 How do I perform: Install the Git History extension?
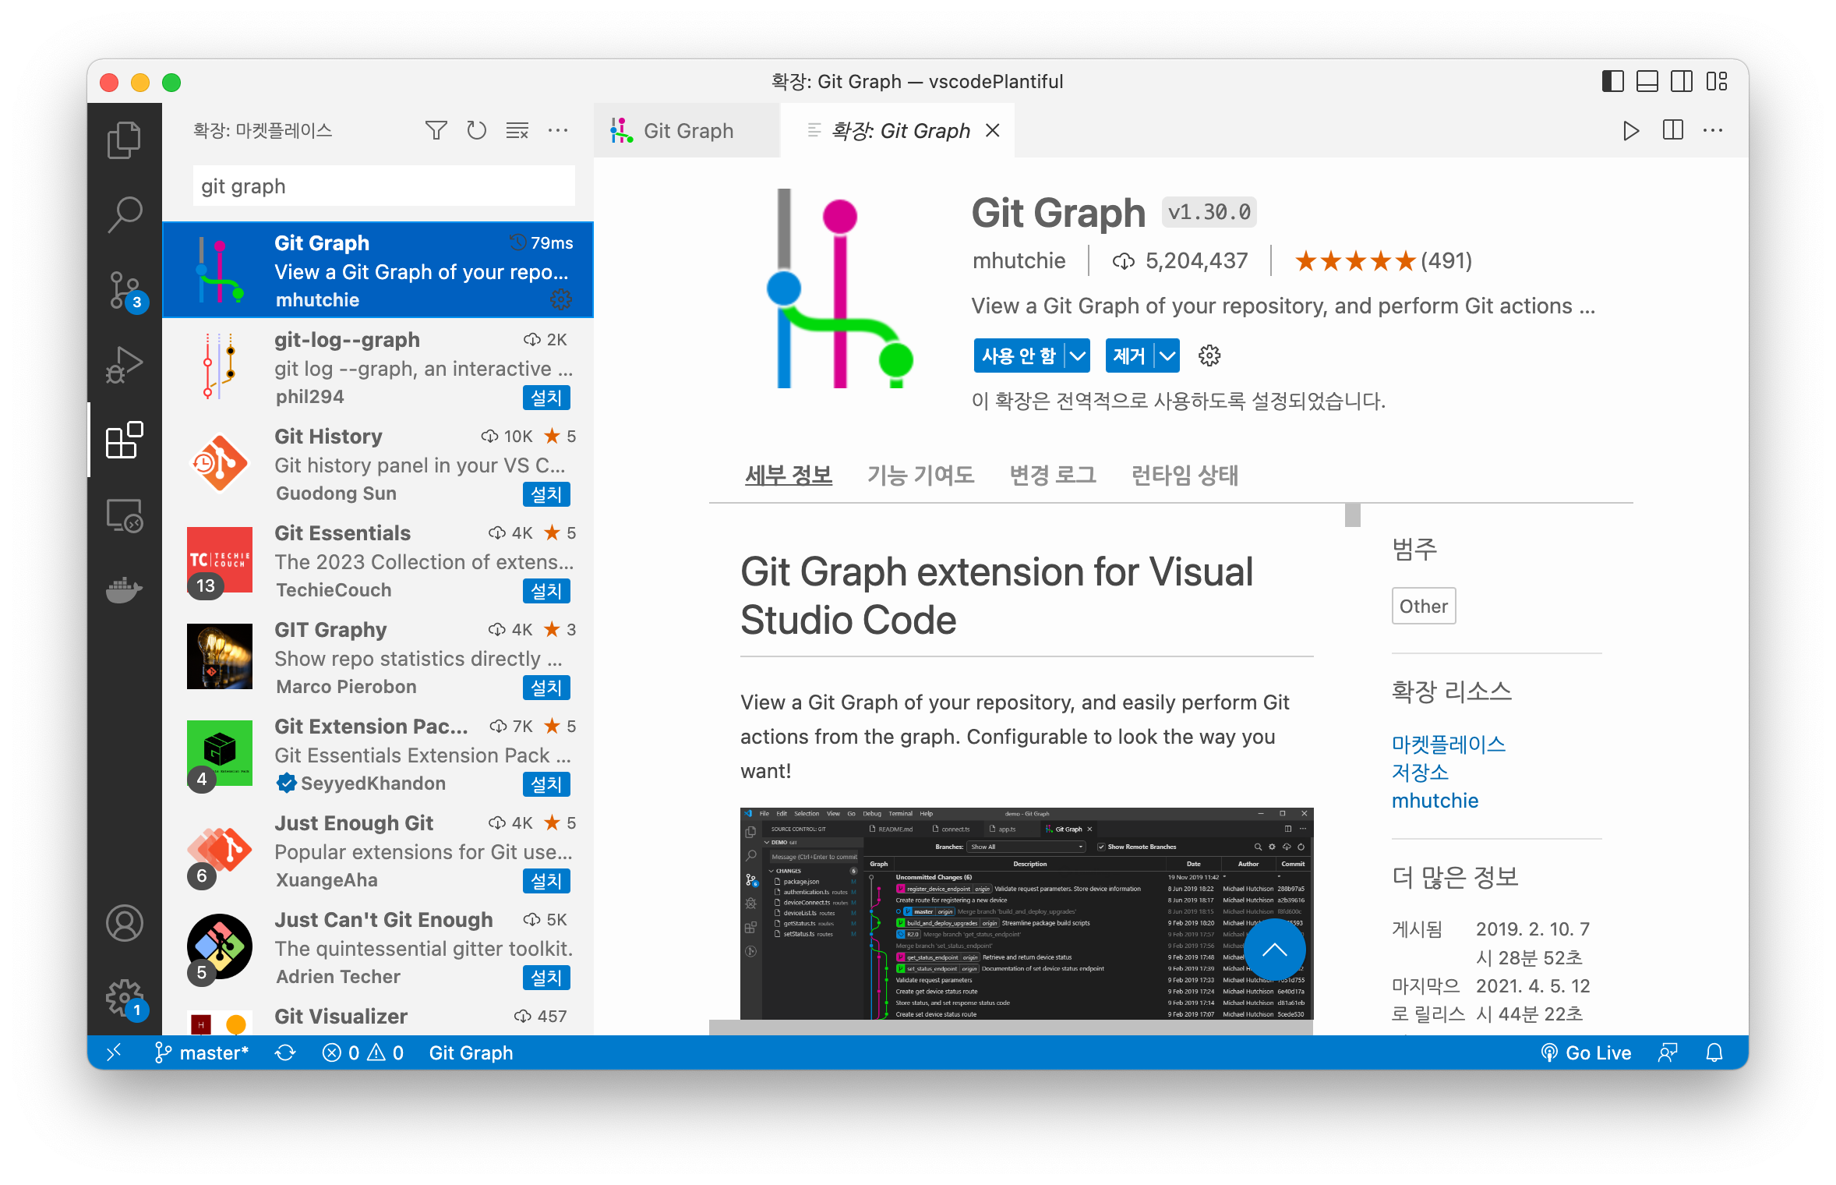click(546, 494)
